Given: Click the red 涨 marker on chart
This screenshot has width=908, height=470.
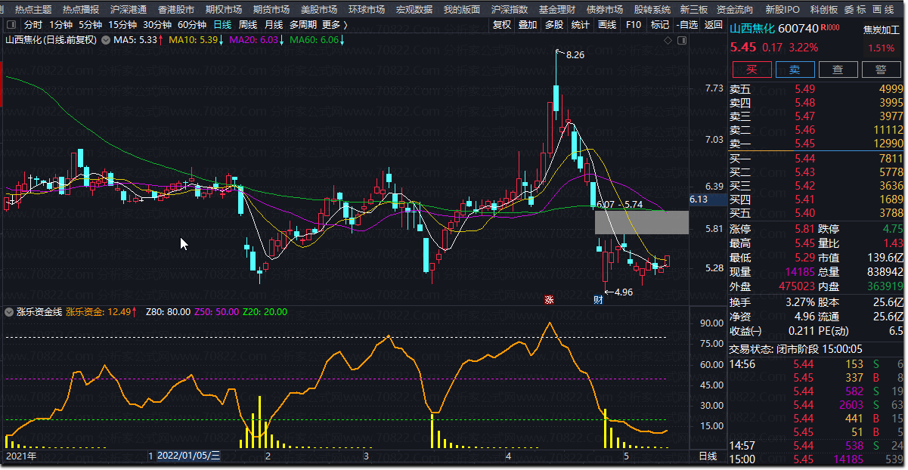Looking at the screenshot, I should point(550,299).
